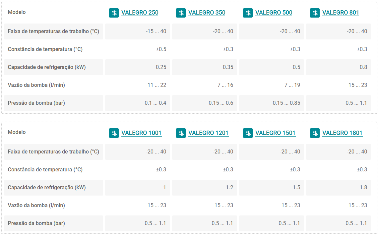Viewport: 380px width, 238px height.
Task: Open the VALEGRO 500 product link
Action: 274,13
